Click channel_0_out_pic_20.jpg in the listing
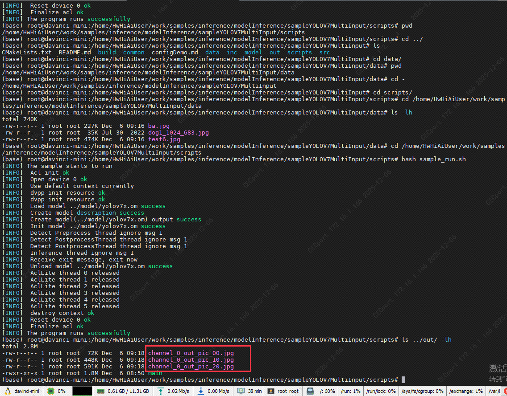This screenshot has width=507, height=396. point(191,367)
